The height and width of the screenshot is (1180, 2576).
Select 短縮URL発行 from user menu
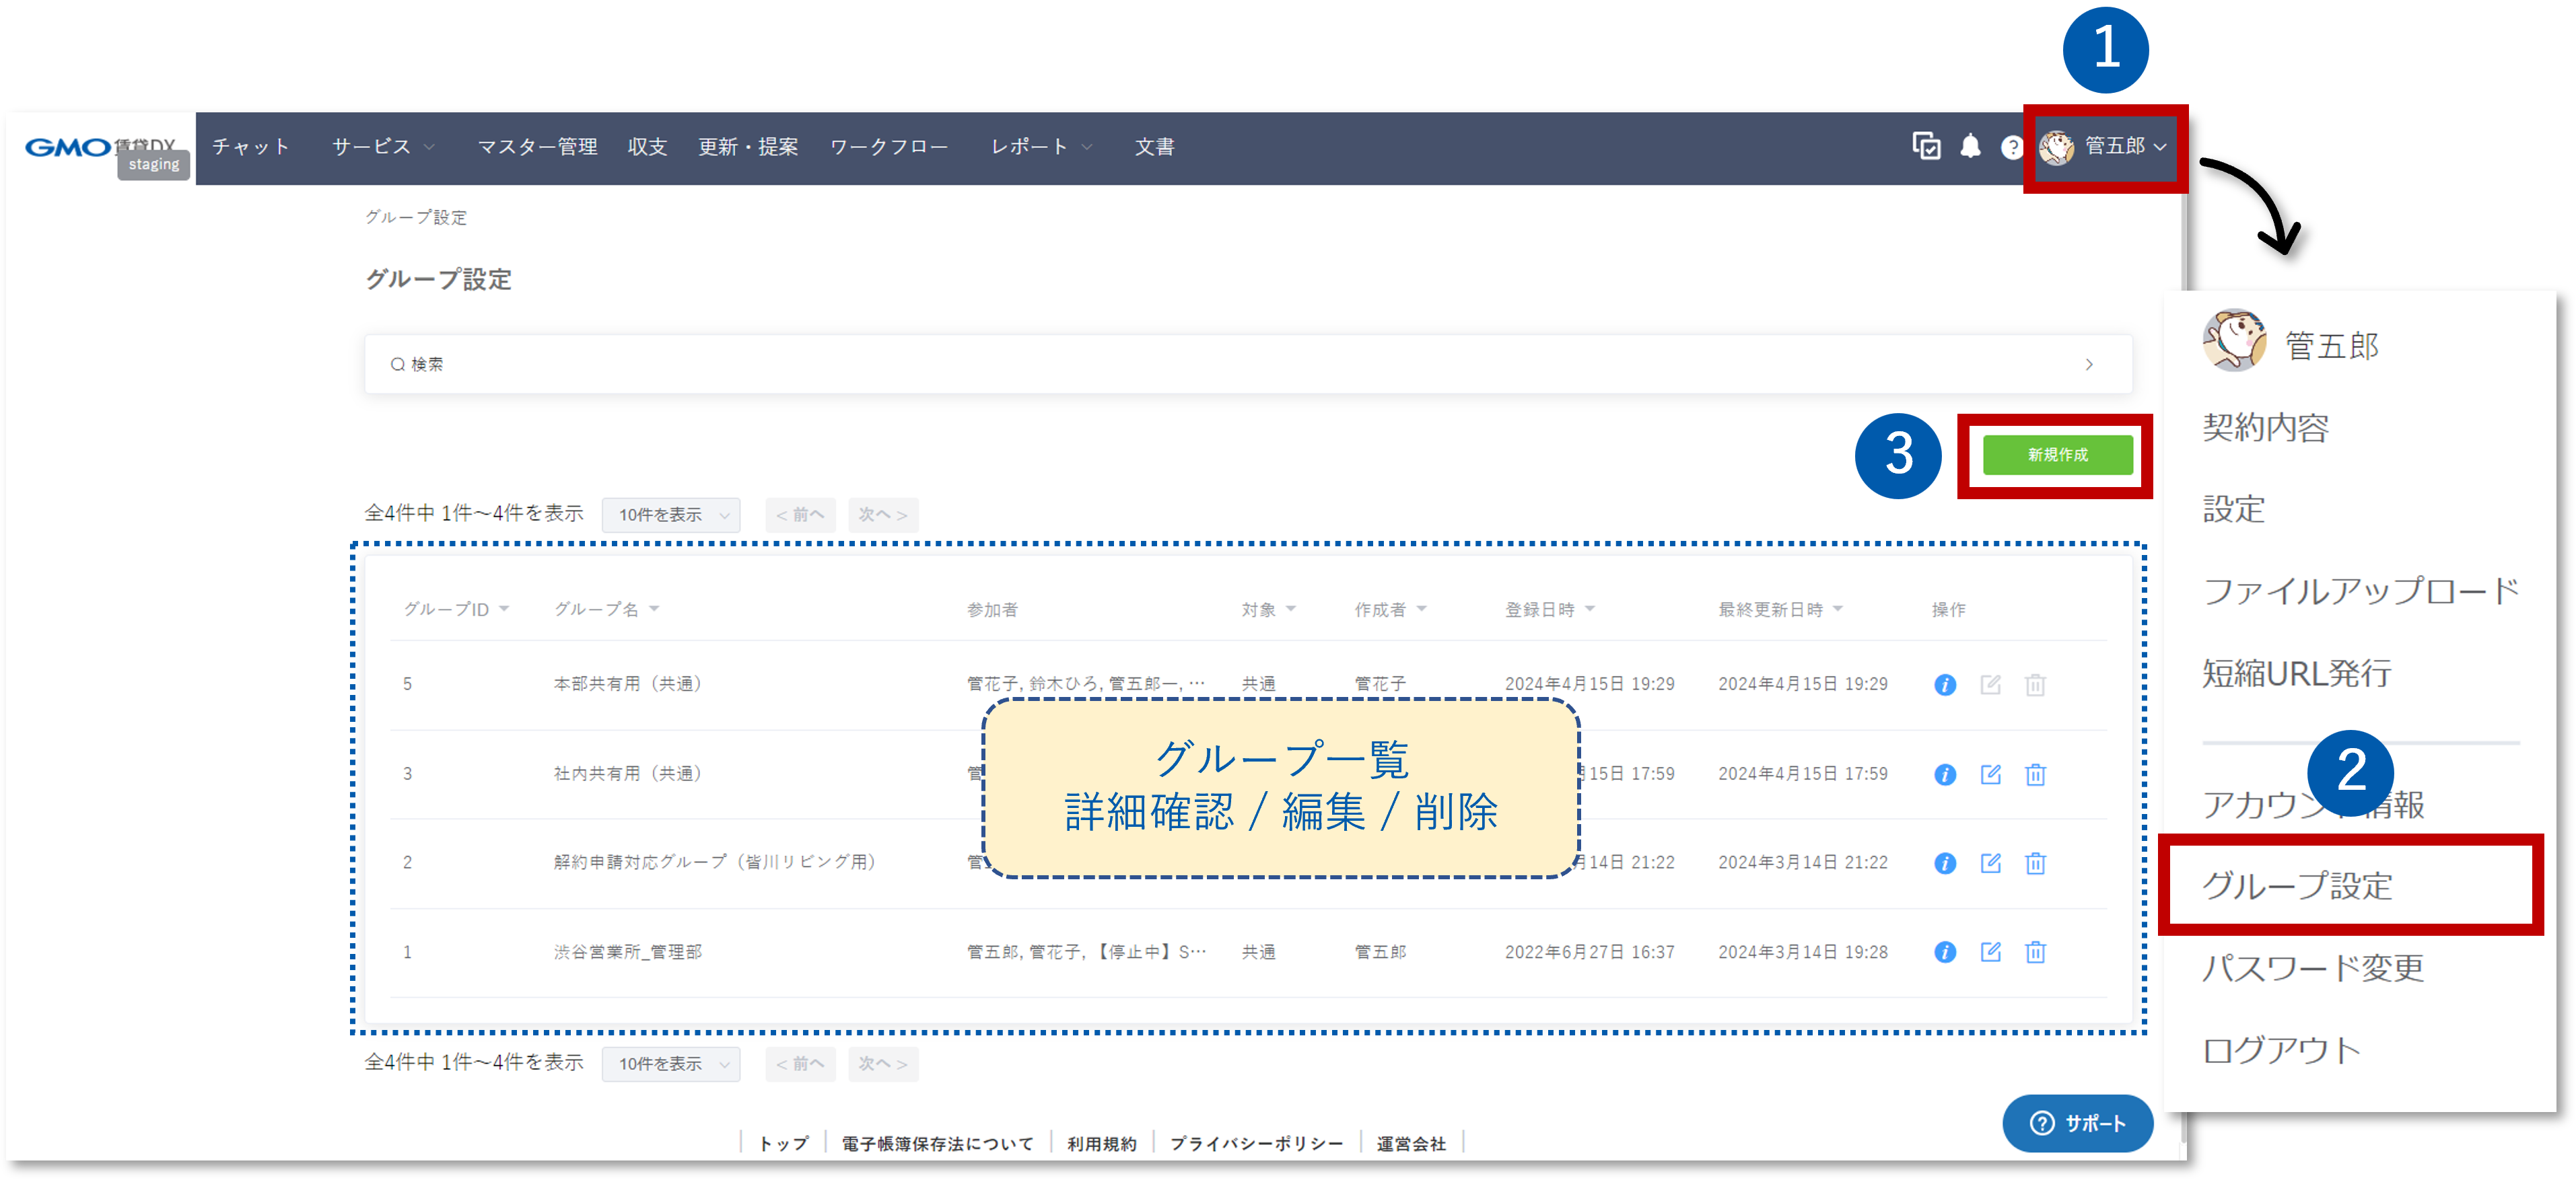(x=2296, y=673)
